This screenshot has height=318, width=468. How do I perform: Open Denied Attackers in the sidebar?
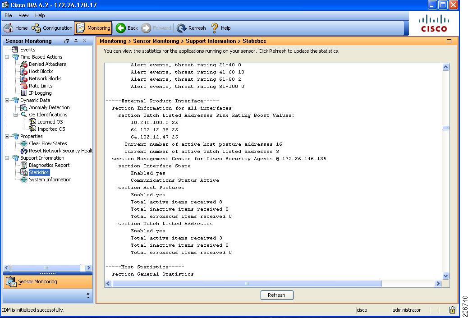pos(47,64)
